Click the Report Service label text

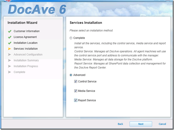tap(87, 100)
